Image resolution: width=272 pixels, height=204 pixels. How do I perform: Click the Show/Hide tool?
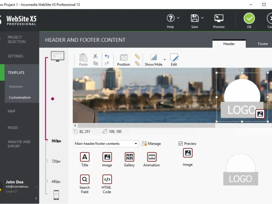pos(154,60)
